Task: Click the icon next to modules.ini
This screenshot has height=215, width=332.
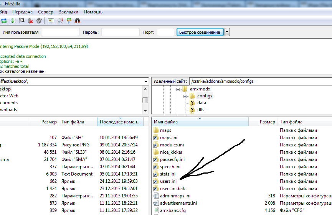Action: click(x=156, y=144)
